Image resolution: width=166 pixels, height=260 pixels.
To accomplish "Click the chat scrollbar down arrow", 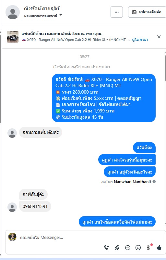I will click(x=165, y=224).
